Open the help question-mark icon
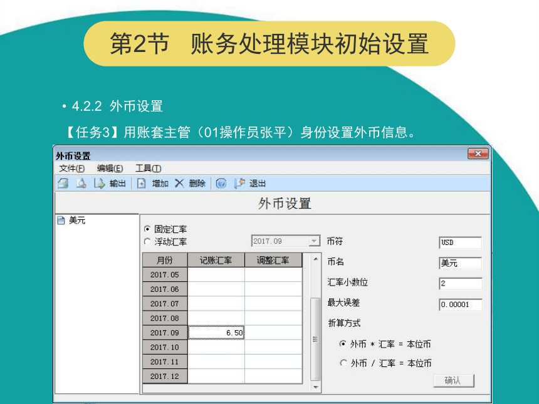Viewport: 539px width, 404px height. click(221, 184)
